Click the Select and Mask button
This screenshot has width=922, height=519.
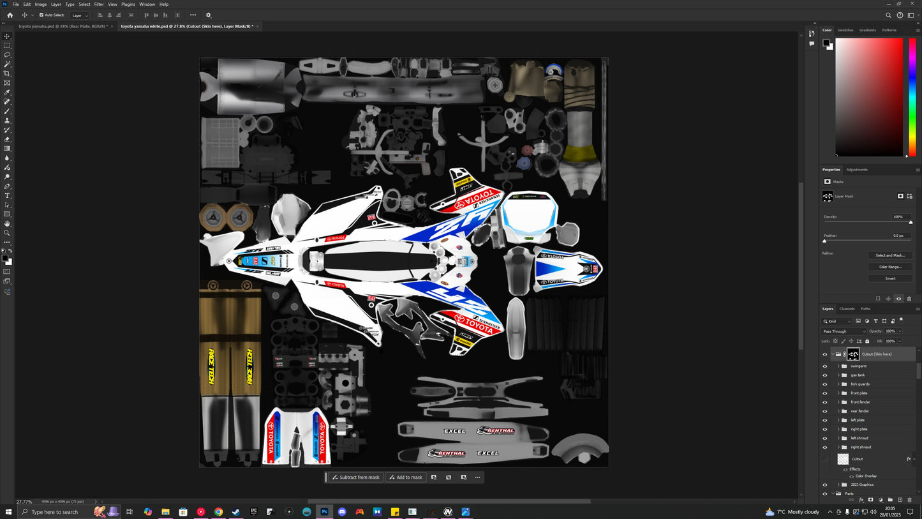(890, 255)
